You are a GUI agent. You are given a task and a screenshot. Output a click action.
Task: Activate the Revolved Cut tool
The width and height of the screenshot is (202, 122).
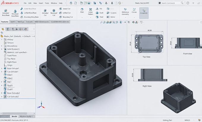click(54, 12)
